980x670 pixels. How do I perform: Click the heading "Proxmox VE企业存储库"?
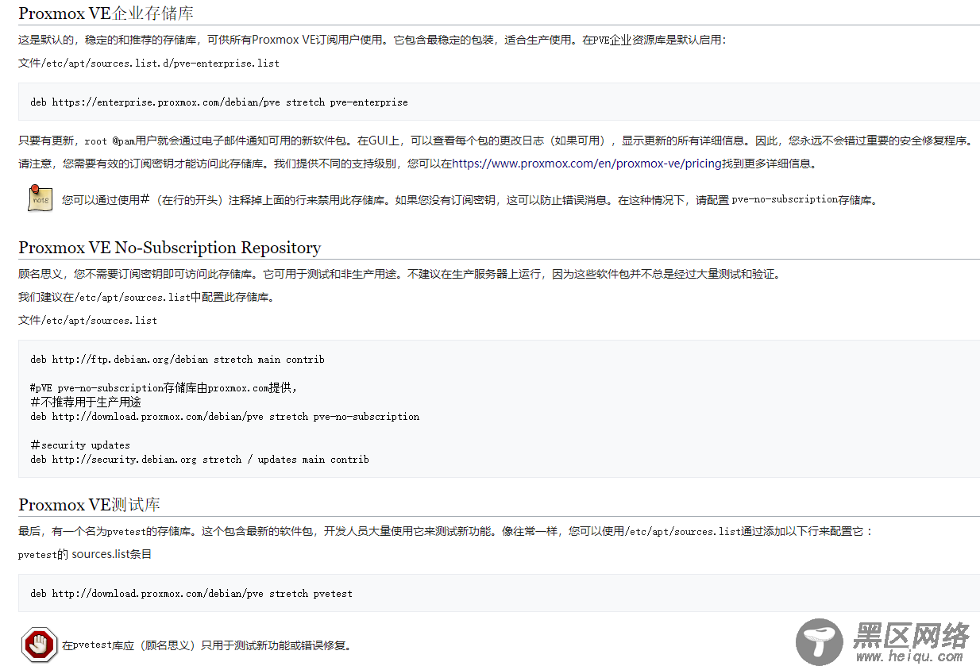(x=106, y=13)
